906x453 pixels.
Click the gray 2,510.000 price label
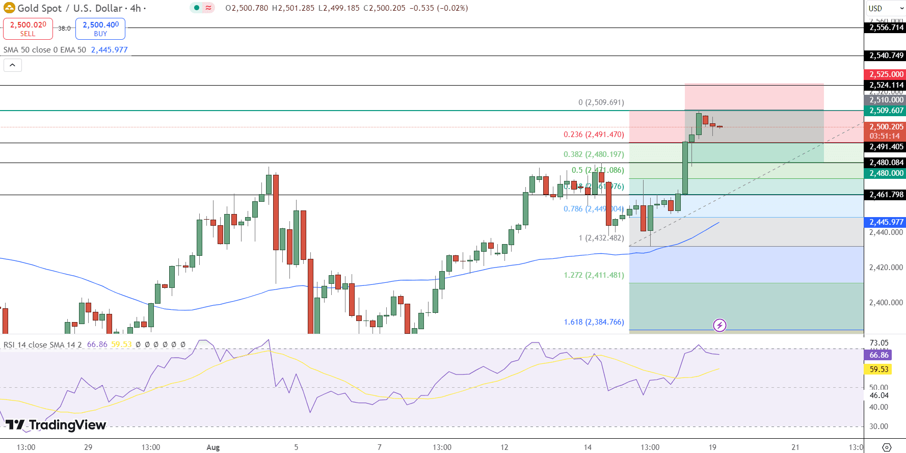point(885,100)
